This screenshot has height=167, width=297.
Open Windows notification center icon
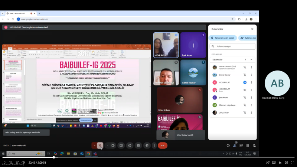pyautogui.click(x=255, y=154)
